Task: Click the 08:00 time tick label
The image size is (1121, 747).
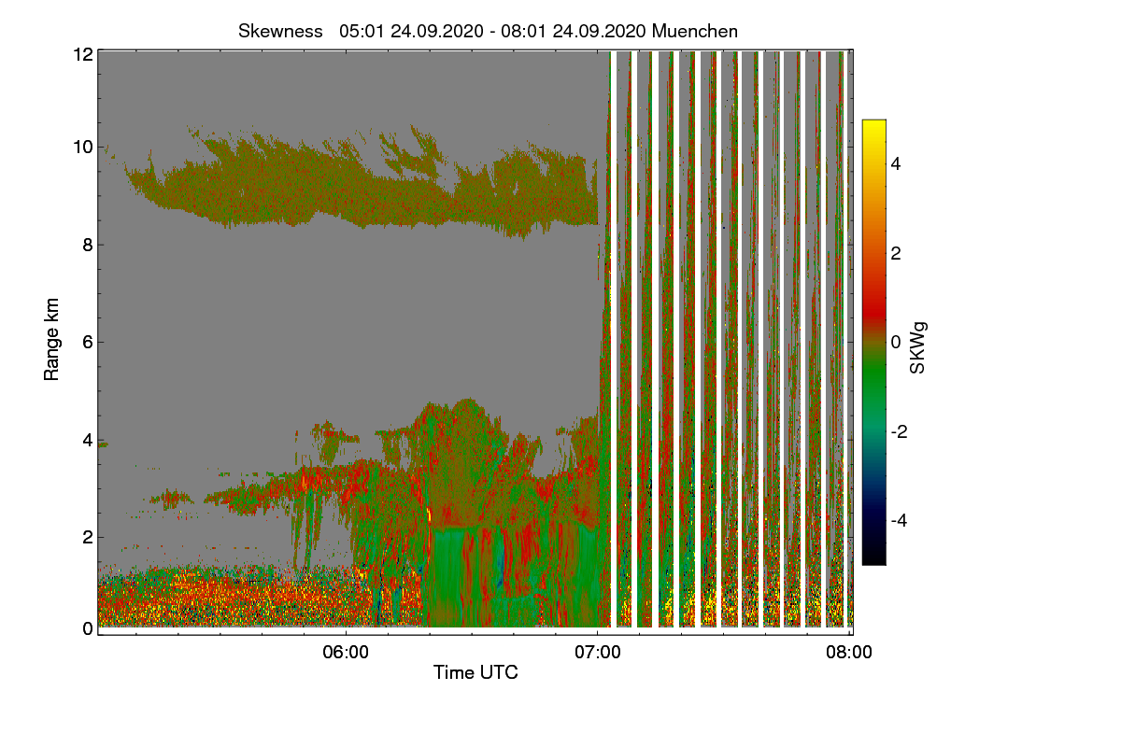Action: (850, 653)
